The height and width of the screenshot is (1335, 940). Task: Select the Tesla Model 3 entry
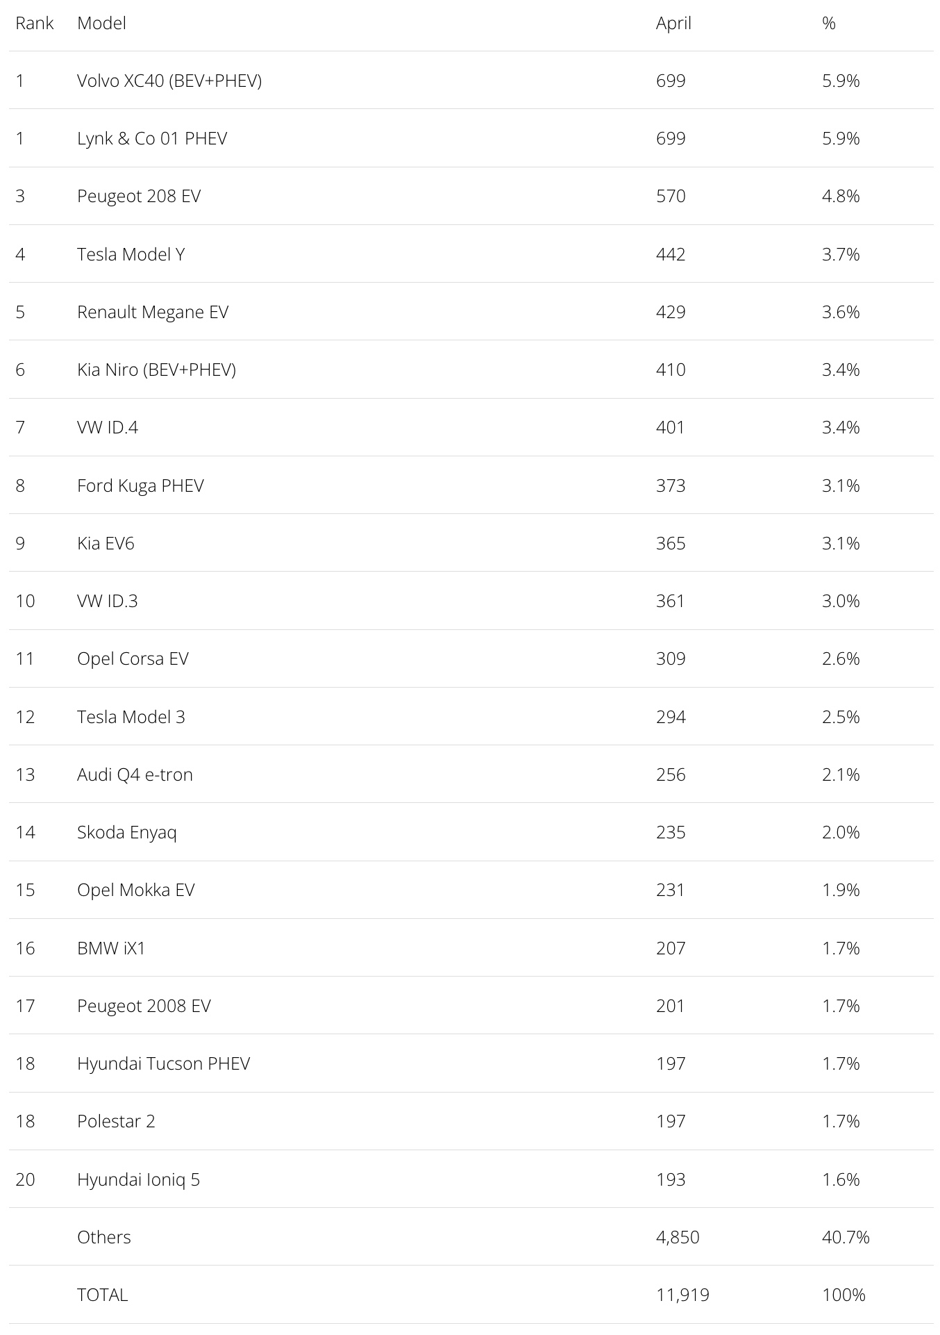pos(131,717)
